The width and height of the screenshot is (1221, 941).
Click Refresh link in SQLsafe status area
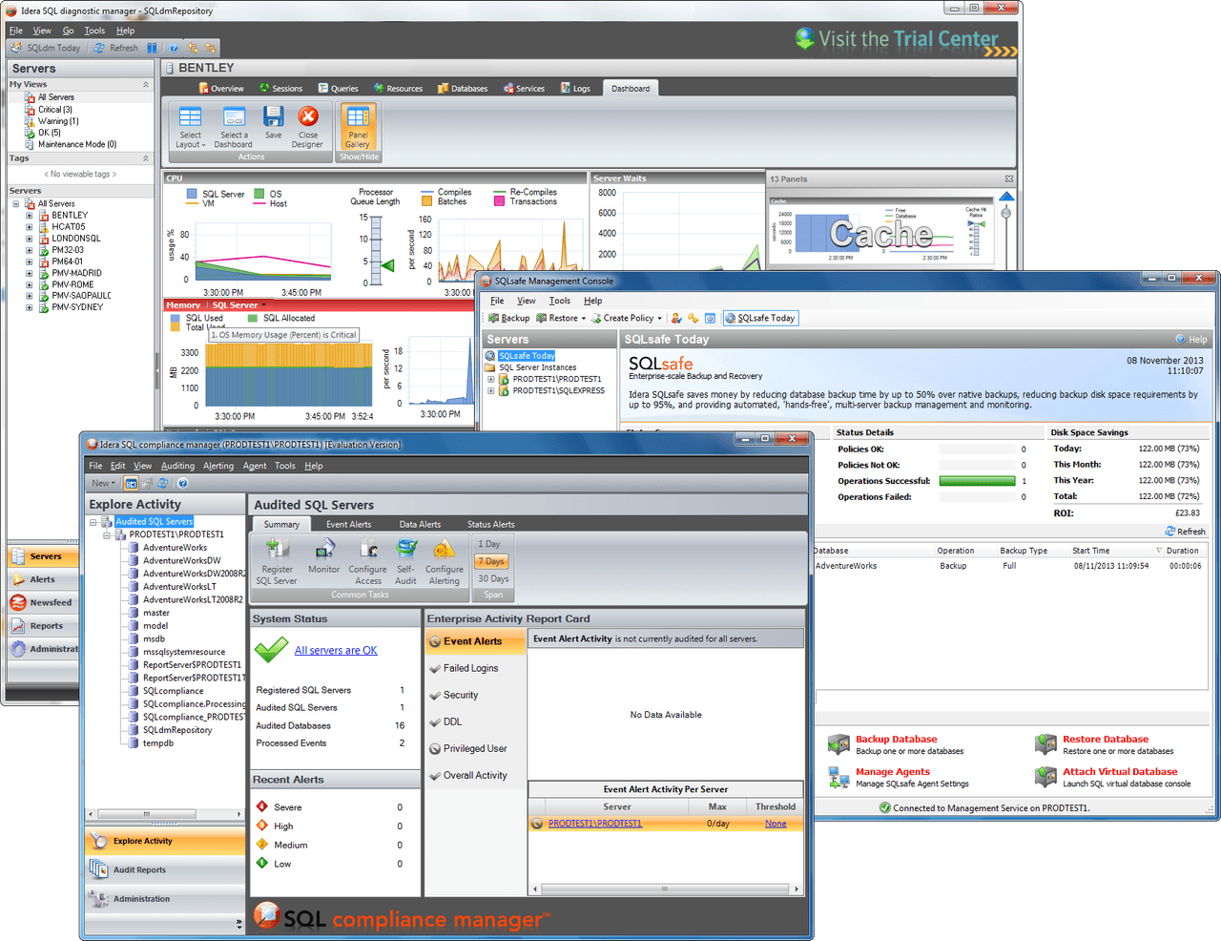1186,532
